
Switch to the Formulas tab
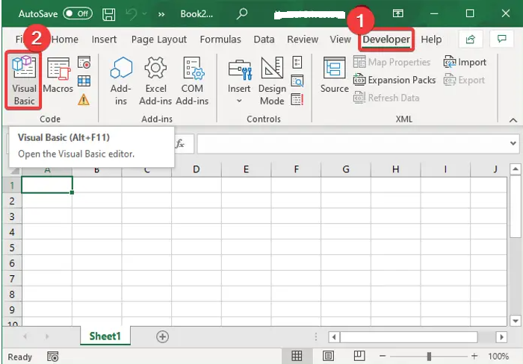pyautogui.click(x=220, y=40)
